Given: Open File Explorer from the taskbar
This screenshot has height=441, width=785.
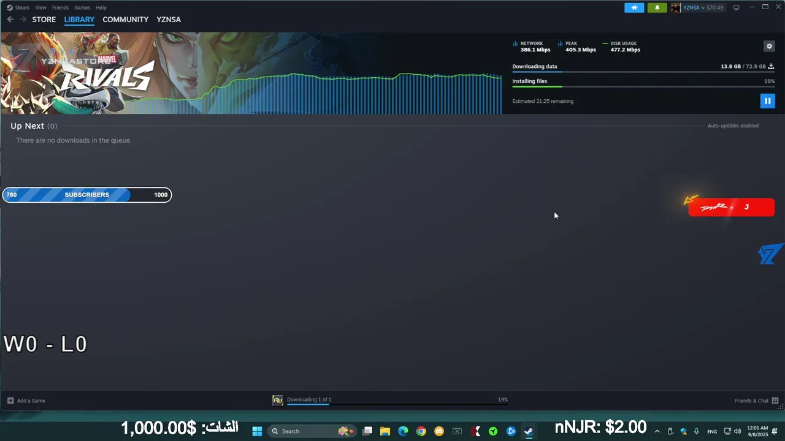Looking at the screenshot, I should coord(385,431).
